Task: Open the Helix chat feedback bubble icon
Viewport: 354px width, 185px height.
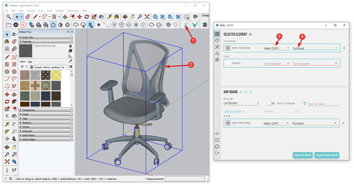Action: coord(217,146)
